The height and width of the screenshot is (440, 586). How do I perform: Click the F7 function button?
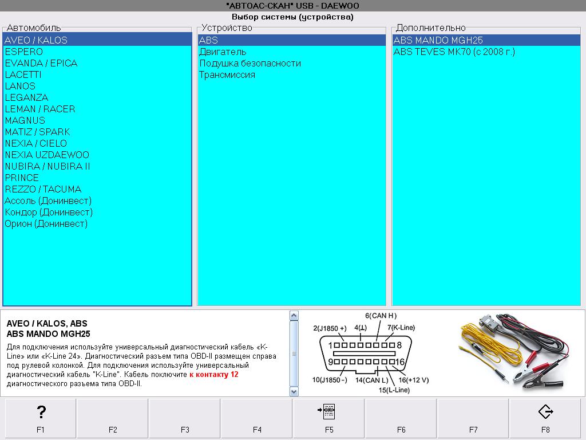tap(473, 418)
